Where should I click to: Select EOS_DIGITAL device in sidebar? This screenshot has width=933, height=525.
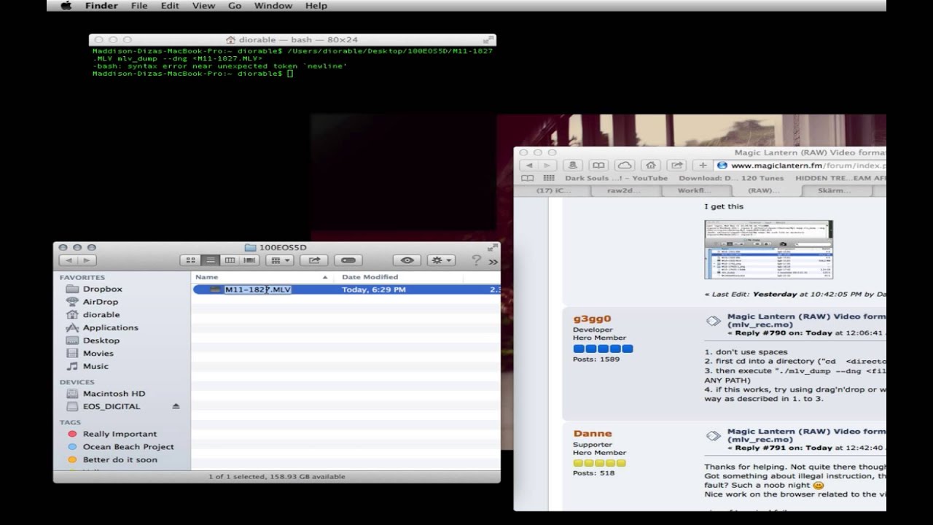click(112, 406)
